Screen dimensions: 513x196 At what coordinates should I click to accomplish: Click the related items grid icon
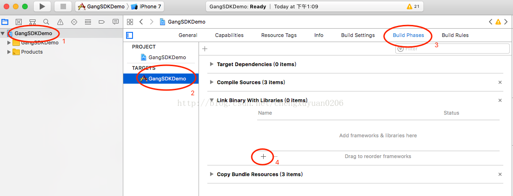(130, 22)
